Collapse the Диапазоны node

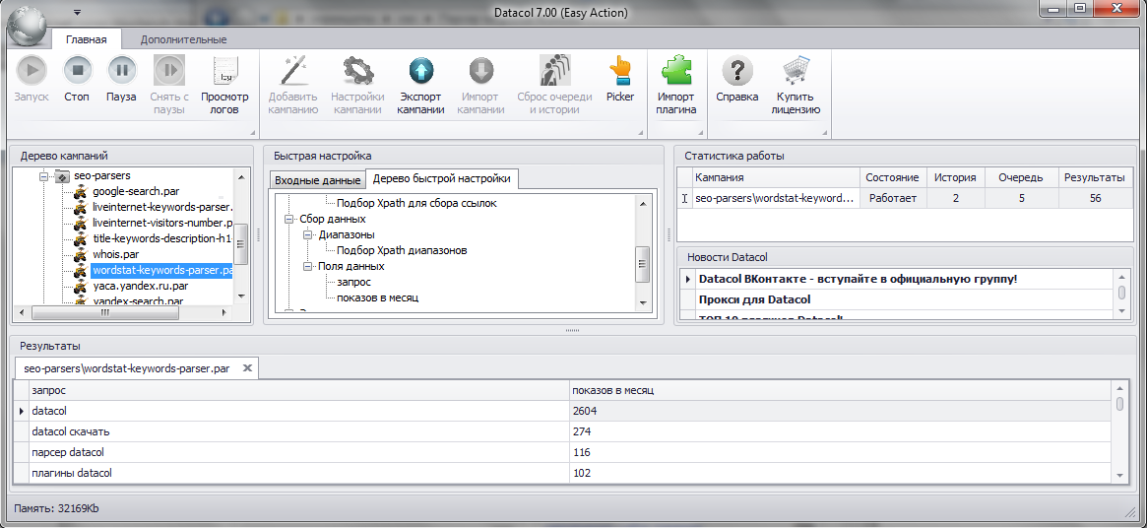307,234
